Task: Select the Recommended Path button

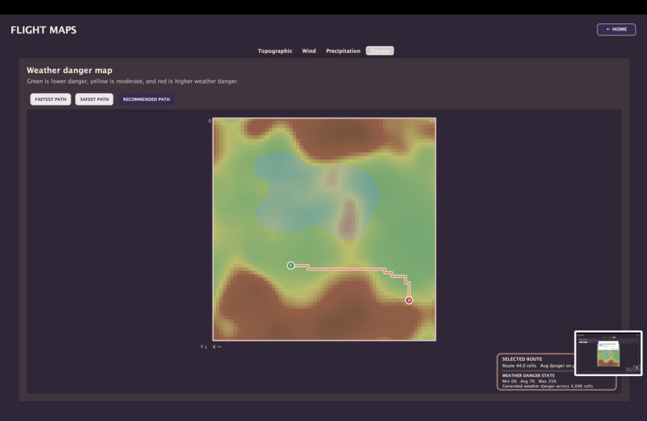Action: [x=146, y=99]
